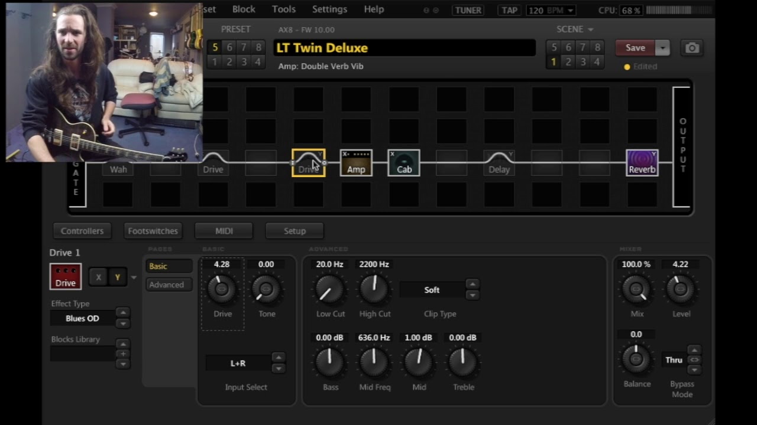The image size is (757, 425).
Task: Click the red Drive 1 block icon
Action: point(66,276)
